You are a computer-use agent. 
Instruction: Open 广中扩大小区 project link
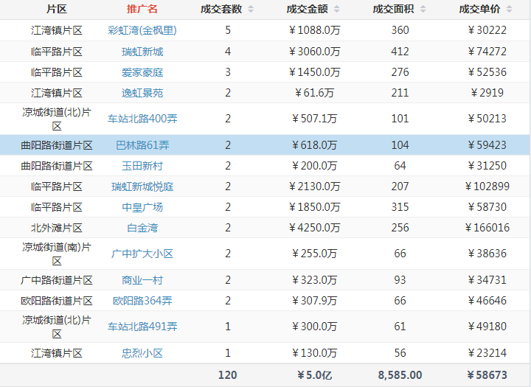tap(142, 254)
